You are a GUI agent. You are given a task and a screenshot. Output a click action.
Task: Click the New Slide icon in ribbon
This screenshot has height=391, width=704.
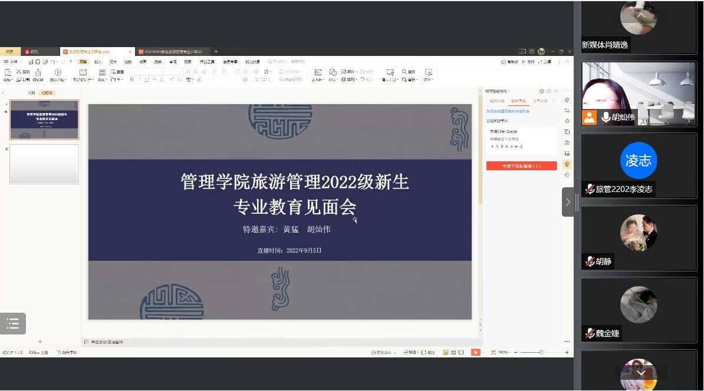(x=83, y=72)
